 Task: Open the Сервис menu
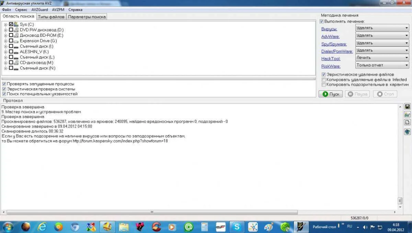(x=21, y=10)
